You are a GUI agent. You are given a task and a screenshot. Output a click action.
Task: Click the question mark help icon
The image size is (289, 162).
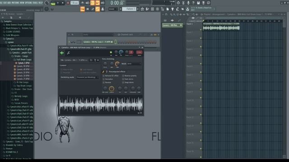(193, 3)
